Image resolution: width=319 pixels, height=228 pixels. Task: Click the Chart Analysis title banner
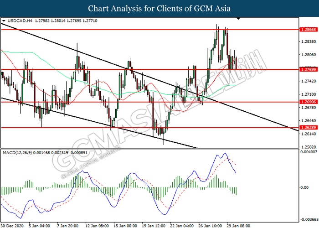159,8
